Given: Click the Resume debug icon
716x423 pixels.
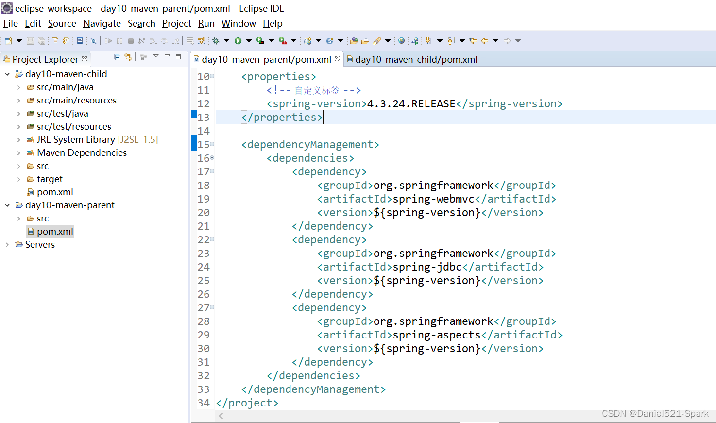Looking at the screenshot, I should [108, 41].
